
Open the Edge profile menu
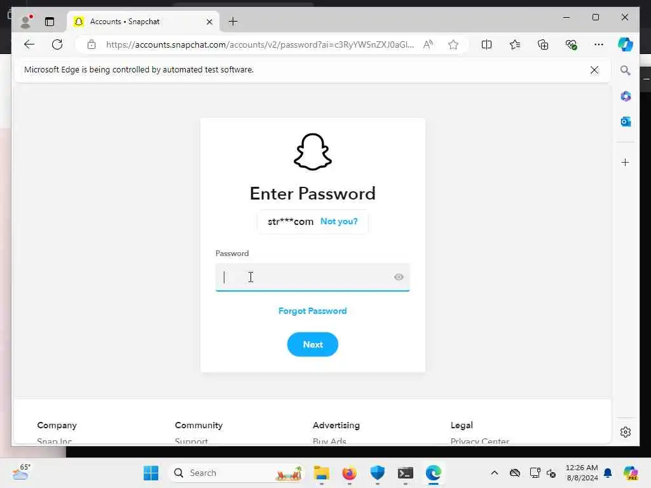(x=27, y=22)
